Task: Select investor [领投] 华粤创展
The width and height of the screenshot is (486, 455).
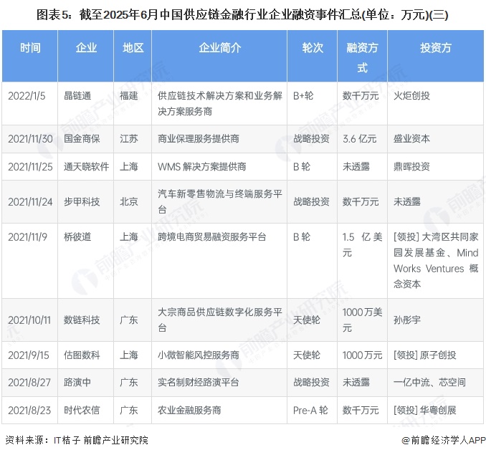Action: (424, 411)
